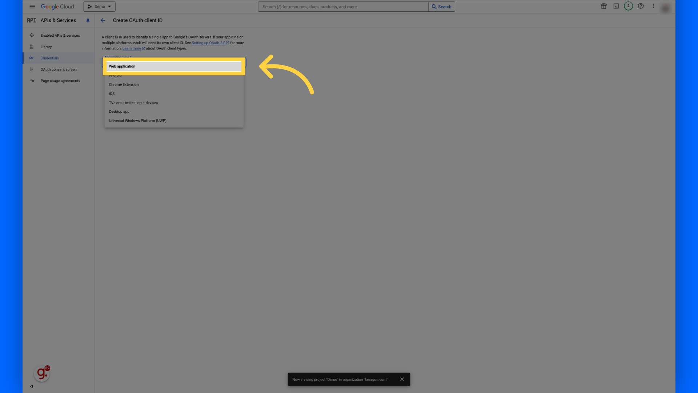The image size is (698, 393).
Task: Open the navigation hamburger menu
Action: [x=32, y=6]
